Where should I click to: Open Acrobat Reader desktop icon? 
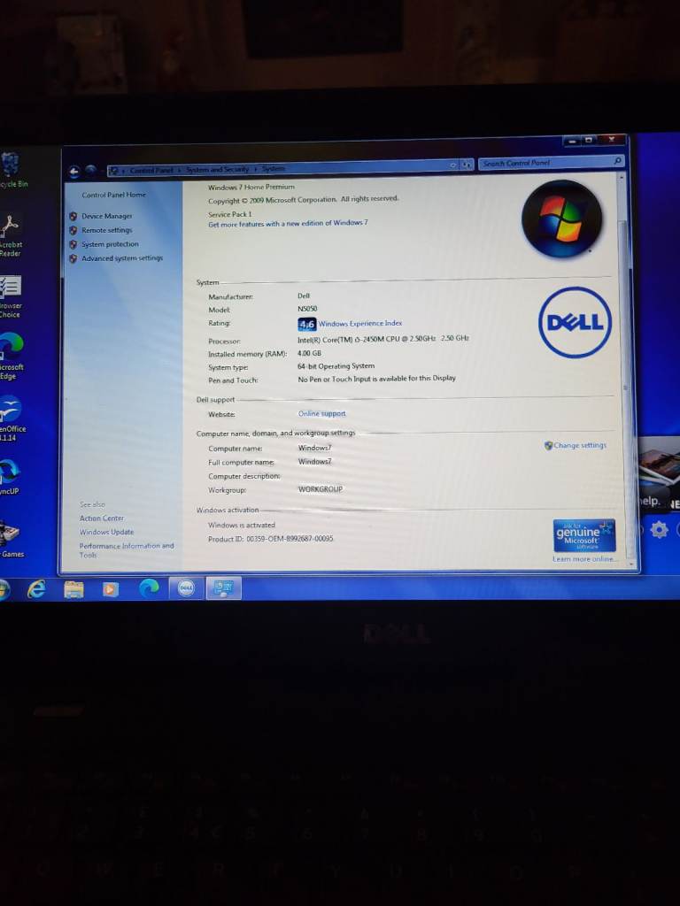point(11,235)
